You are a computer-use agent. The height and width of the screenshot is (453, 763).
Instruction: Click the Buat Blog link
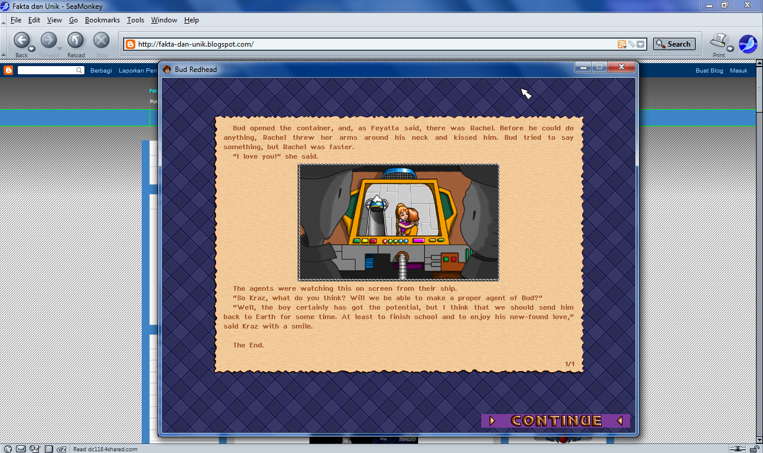pyautogui.click(x=709, y=71)
